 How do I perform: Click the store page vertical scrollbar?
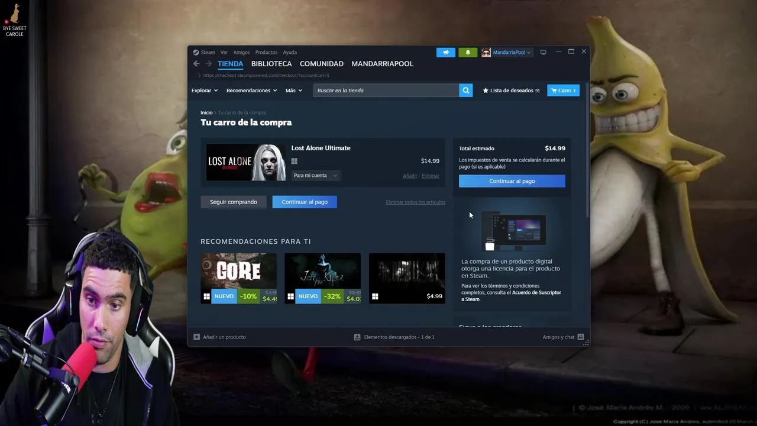pos(587,151)
